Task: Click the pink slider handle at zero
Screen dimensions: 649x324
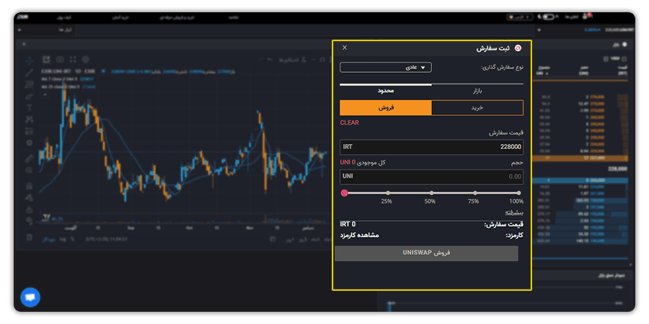Action: click(x=345, y=193)
